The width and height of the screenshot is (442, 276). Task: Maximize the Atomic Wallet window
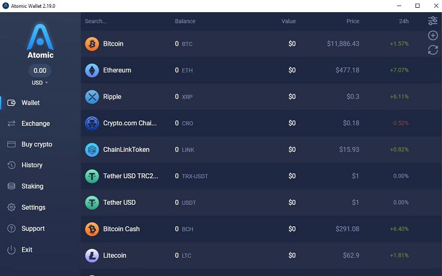point(418,6)
